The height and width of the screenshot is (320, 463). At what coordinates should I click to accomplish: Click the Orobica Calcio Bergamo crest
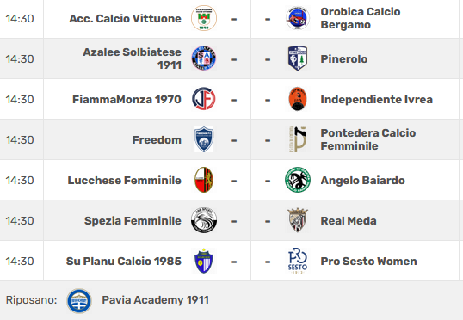(x=298, y=18)
